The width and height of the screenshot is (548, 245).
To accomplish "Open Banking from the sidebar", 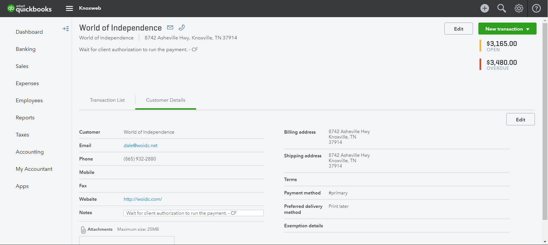I will click(26, 49).
